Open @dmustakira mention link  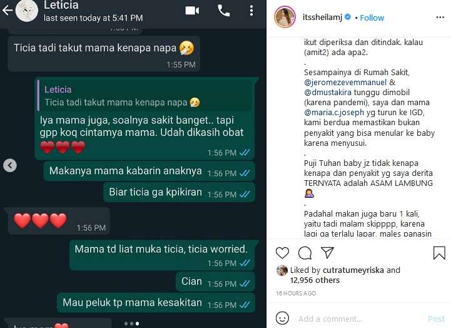tap(328, 93)
